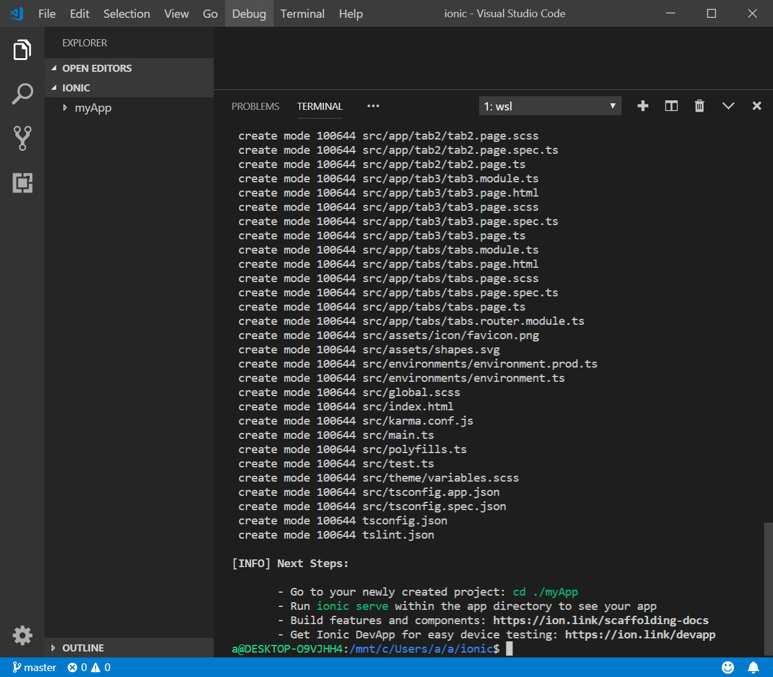Open the Debug menu
773x677 pixels.
(x=249, y=14)
